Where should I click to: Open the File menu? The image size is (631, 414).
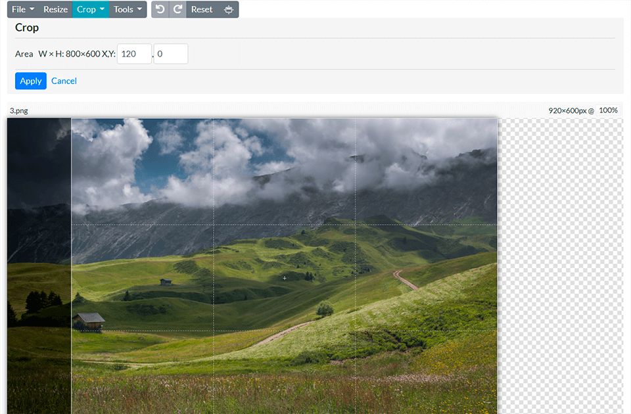tap(22, 9)
